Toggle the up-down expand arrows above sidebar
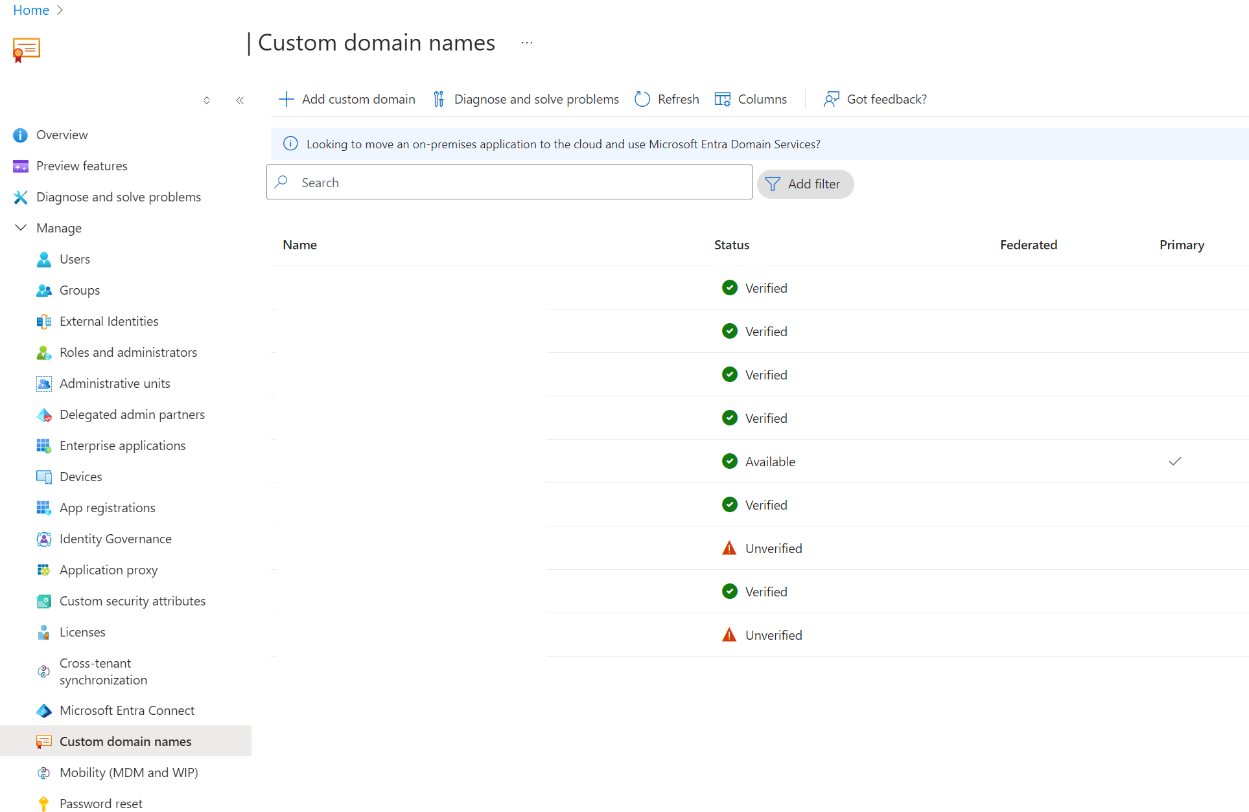1249x812 pixels. 207,100
